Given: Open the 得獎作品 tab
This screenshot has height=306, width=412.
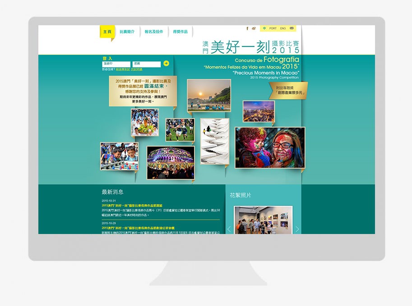Looking at the screenshot, I should pyautogui.click(x=180, y=32).
